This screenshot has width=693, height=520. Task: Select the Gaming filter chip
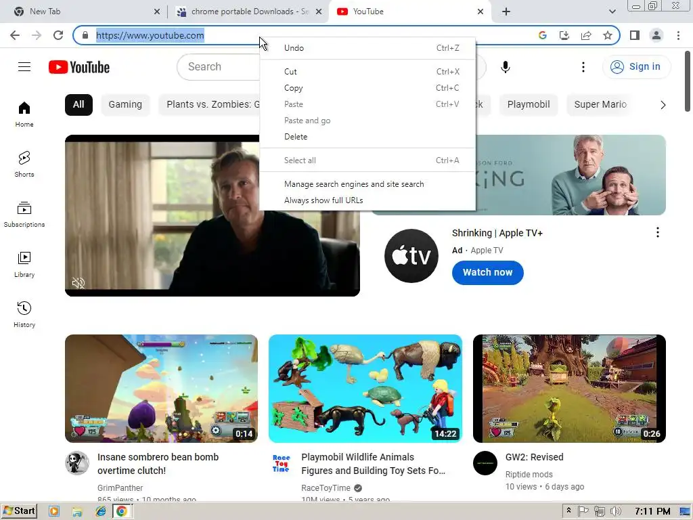[x=125, y=105]
